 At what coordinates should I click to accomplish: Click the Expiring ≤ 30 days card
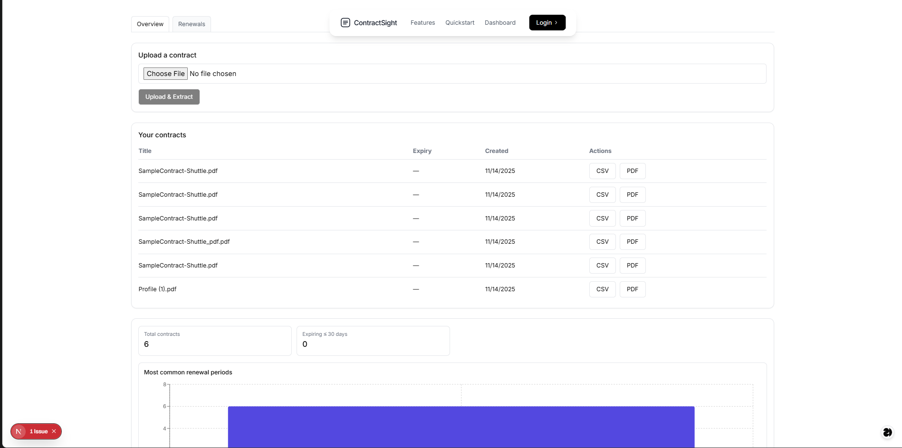373,340
